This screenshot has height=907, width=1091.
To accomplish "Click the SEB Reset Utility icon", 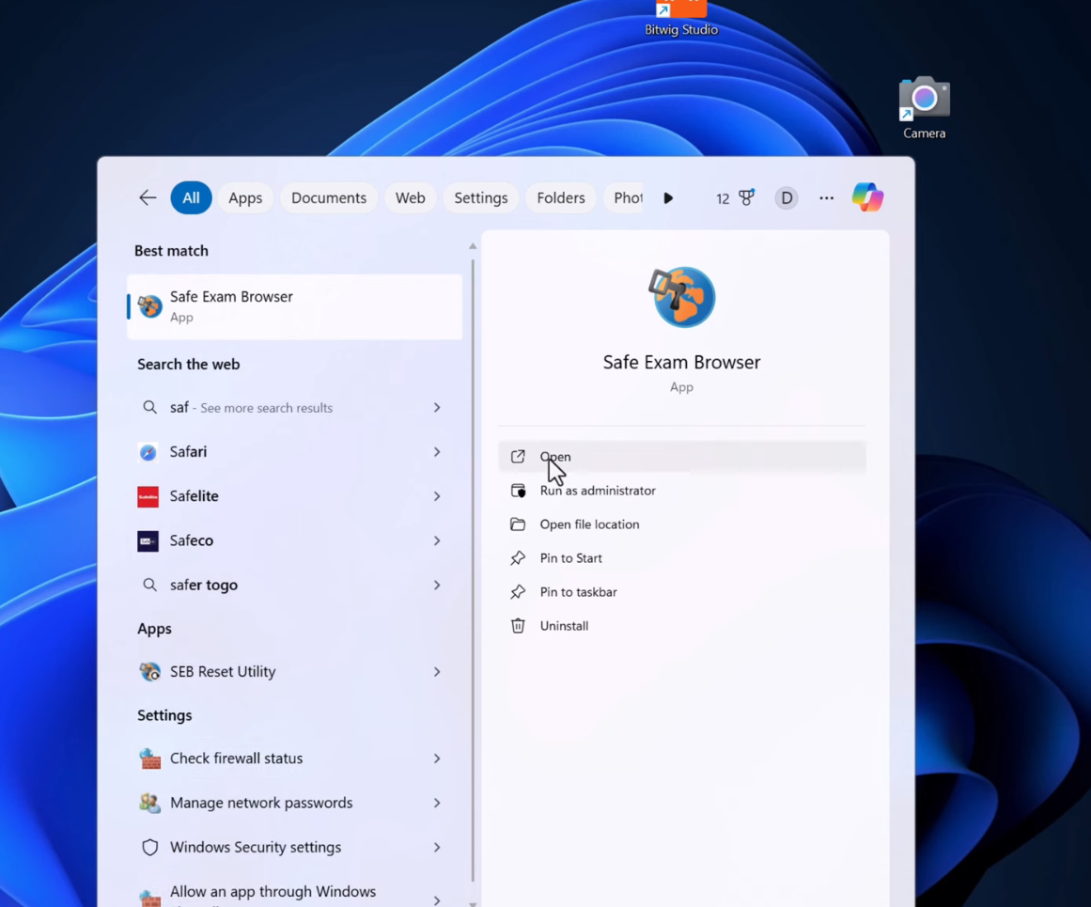I will pyautogui.click(x=149, y=672).
